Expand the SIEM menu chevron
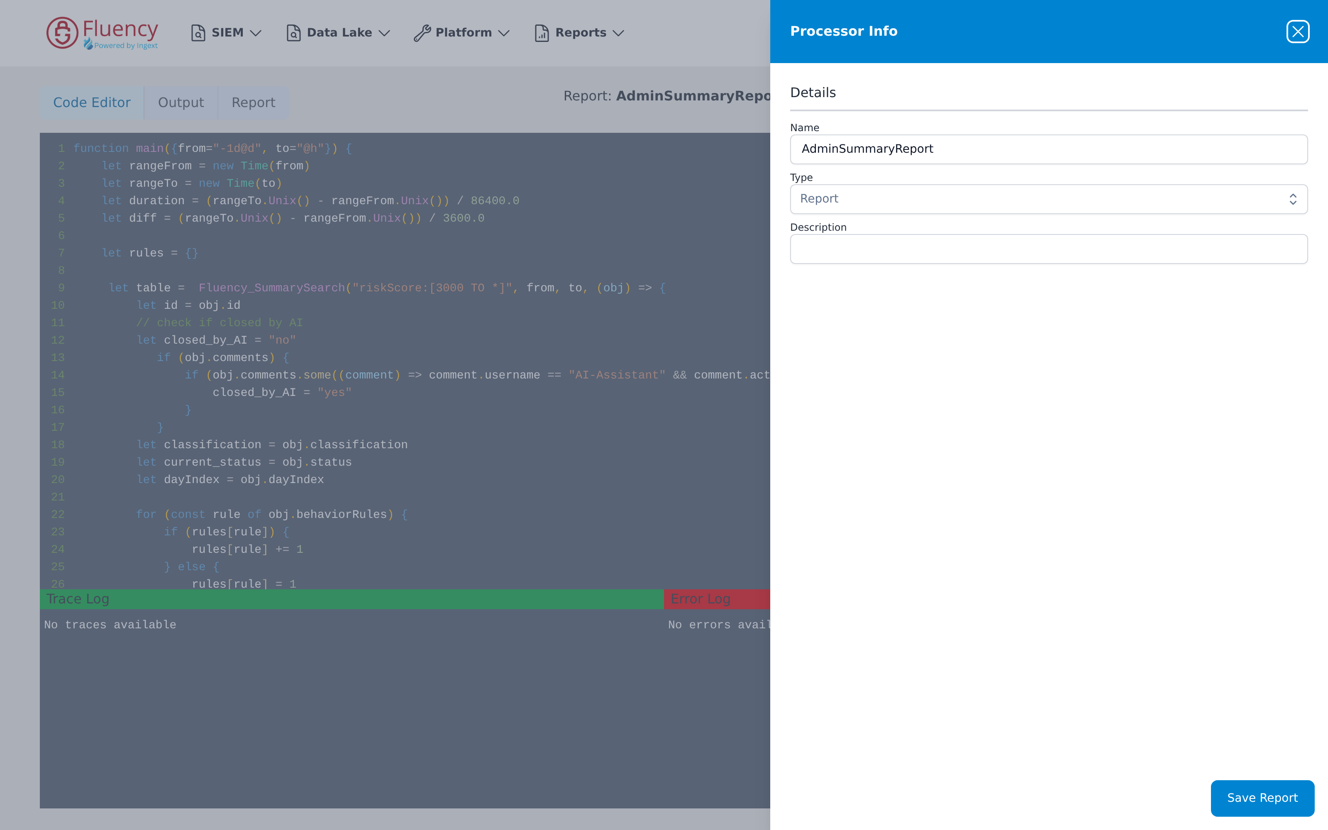This screenshot has width=1328, height=830. [x=256, y=33]
